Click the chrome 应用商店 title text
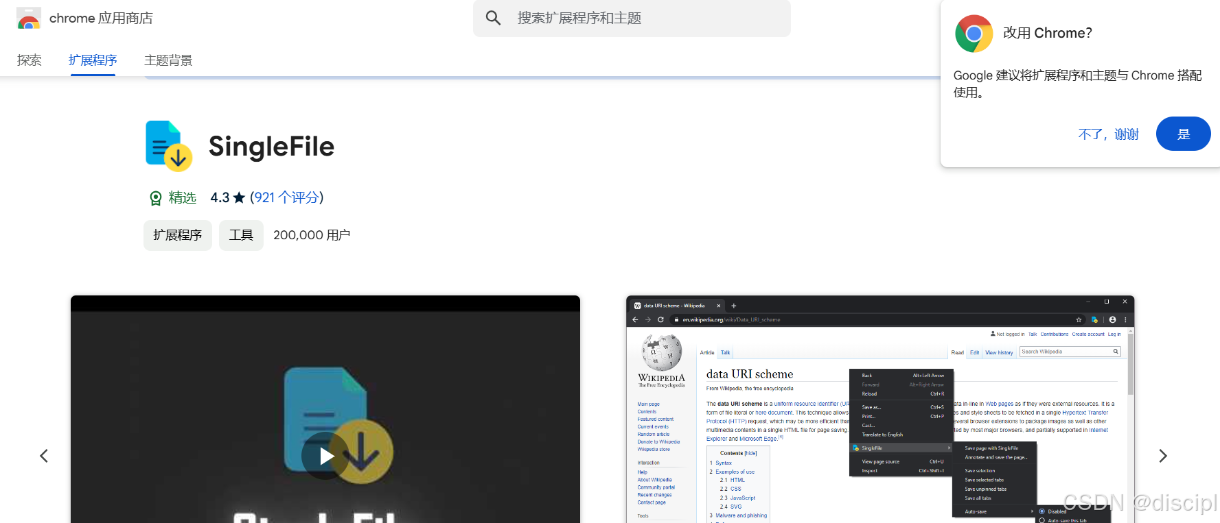 click(101, 19)
